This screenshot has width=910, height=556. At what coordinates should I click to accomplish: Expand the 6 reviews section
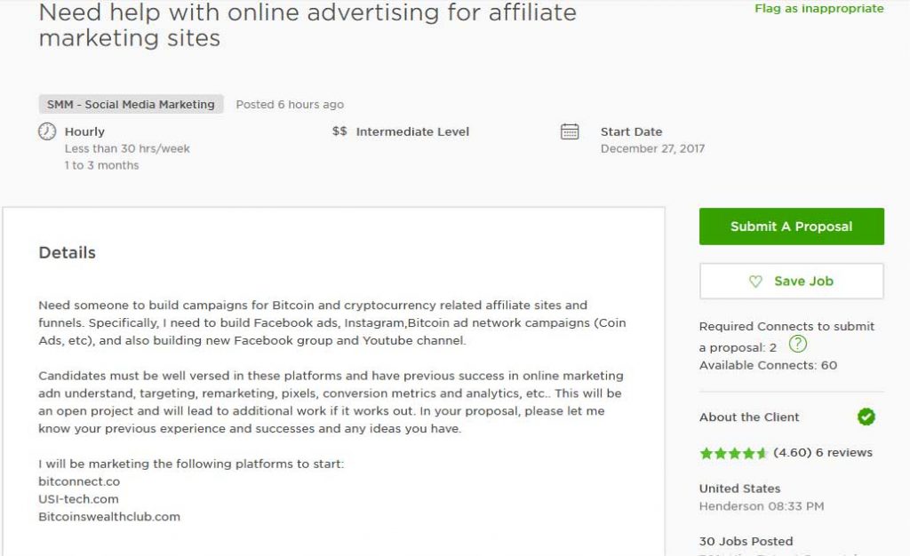pyautogui.click(x=842, y=452)
